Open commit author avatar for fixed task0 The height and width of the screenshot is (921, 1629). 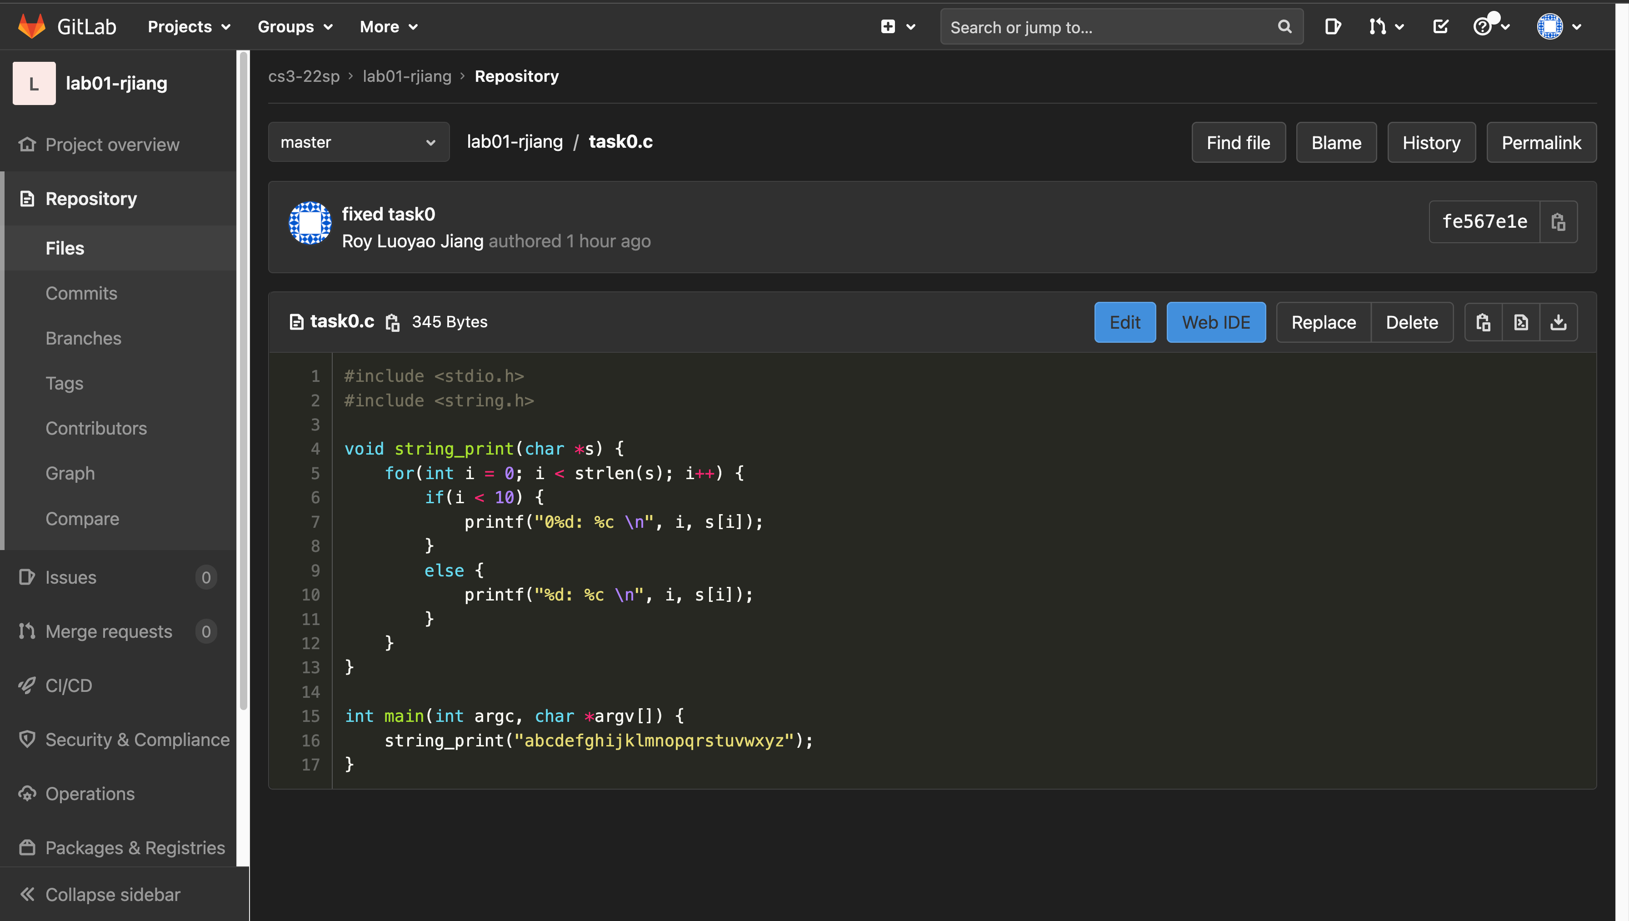(x=310, y=223)
